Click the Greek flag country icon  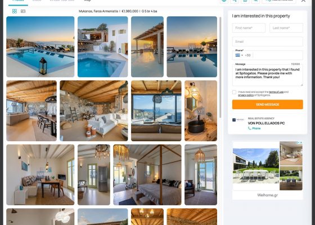pos(237,55)
